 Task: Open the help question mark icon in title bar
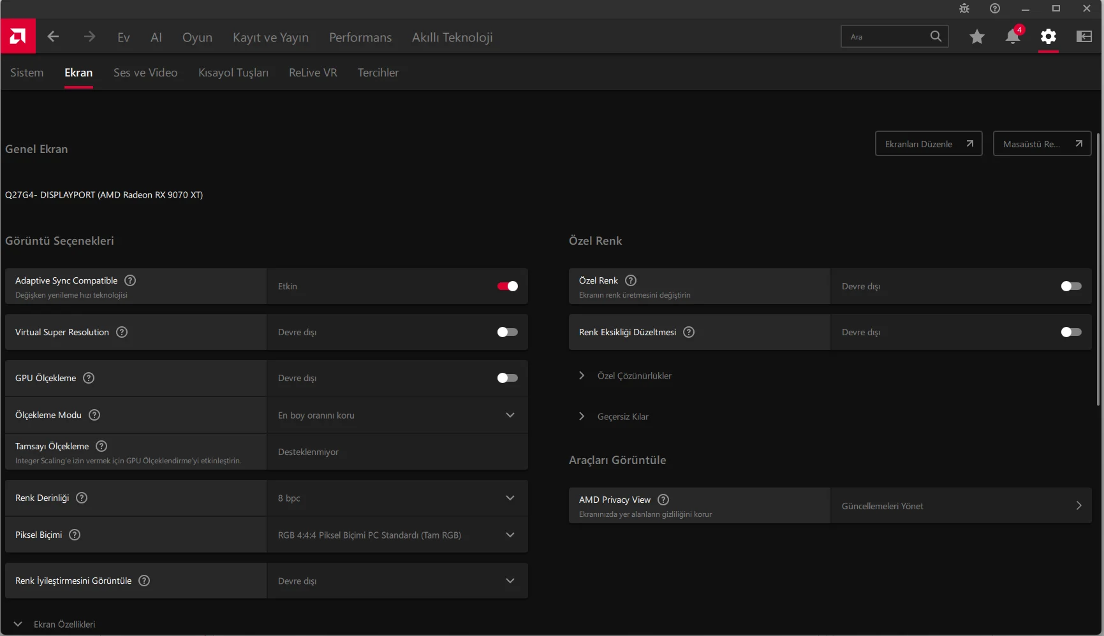click(x=995, y=8)
